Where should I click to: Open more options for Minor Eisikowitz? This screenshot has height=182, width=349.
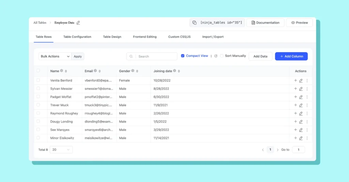click(x=307, y=138)
